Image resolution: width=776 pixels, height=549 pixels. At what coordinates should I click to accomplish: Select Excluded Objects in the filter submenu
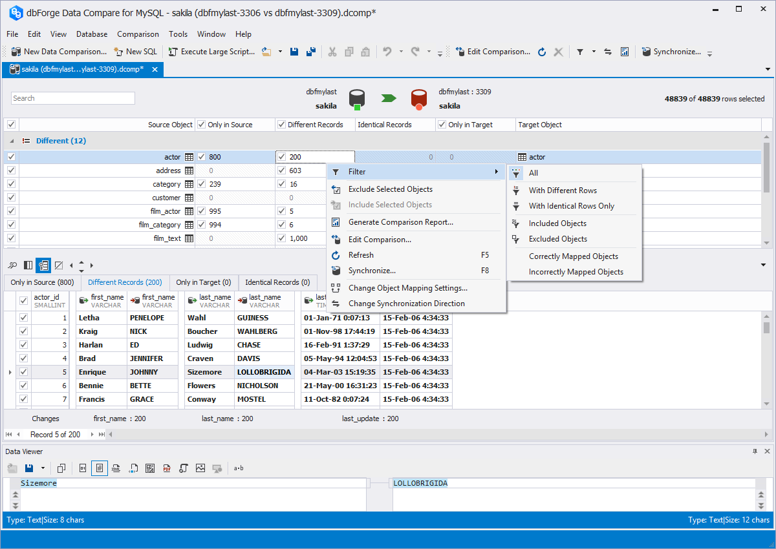tap(557, 239)
